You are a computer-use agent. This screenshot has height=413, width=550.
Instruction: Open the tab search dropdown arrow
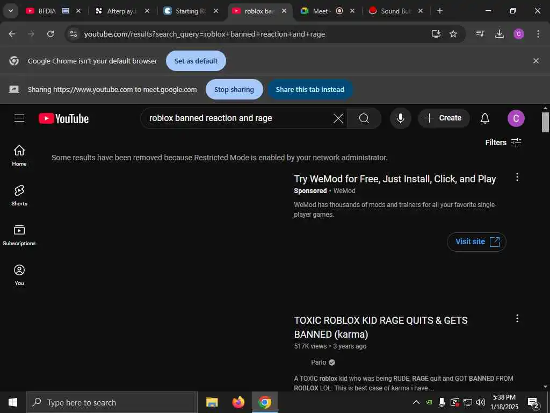11,11
